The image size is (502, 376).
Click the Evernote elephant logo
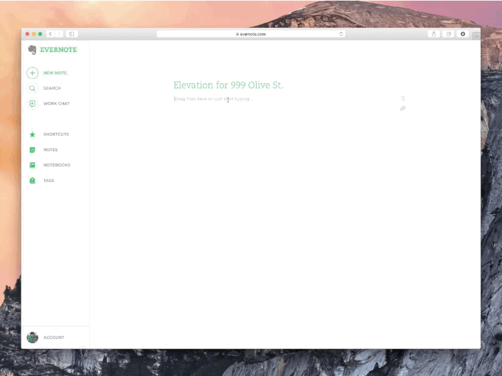pyautogui.click(x=32, y=49)
